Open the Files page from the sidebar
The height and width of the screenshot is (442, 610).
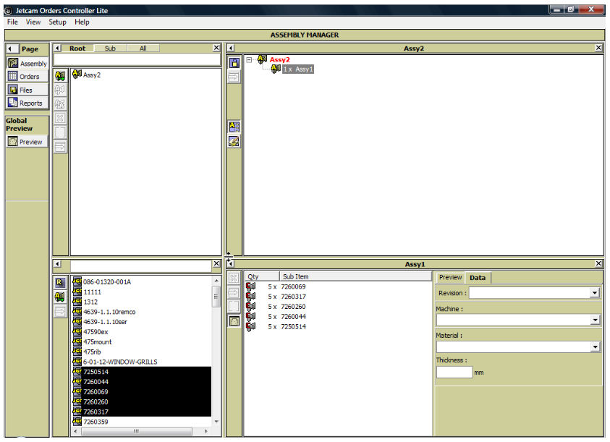[x=27, y=88]
